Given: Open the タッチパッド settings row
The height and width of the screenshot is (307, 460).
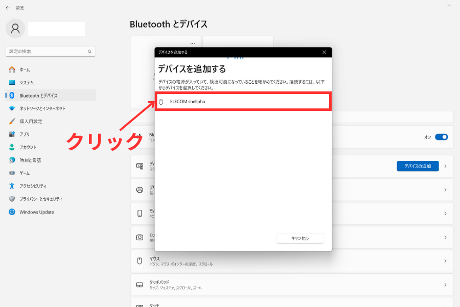Looking at the screenshot, I should click(x=292, y=285).
